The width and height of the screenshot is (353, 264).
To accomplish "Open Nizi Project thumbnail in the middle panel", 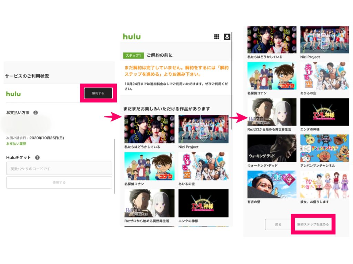I will pyautogui.click(x=203, y=129).
